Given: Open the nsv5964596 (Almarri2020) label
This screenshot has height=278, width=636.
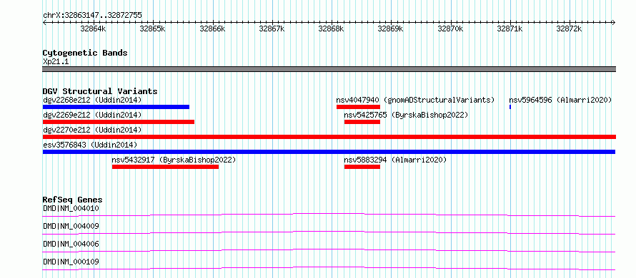Looking at the screenshot, I should 560,100.
